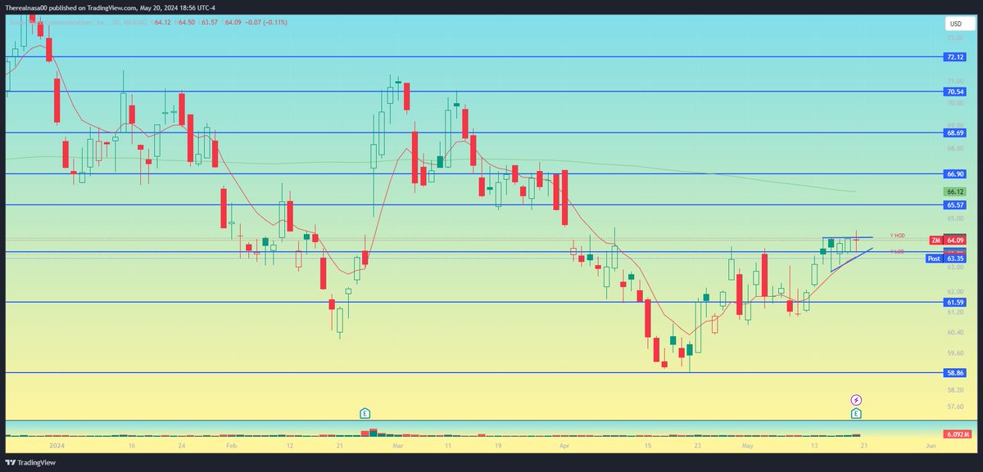
Task: Click the purple lightning event icon
Action: (856, 400)
